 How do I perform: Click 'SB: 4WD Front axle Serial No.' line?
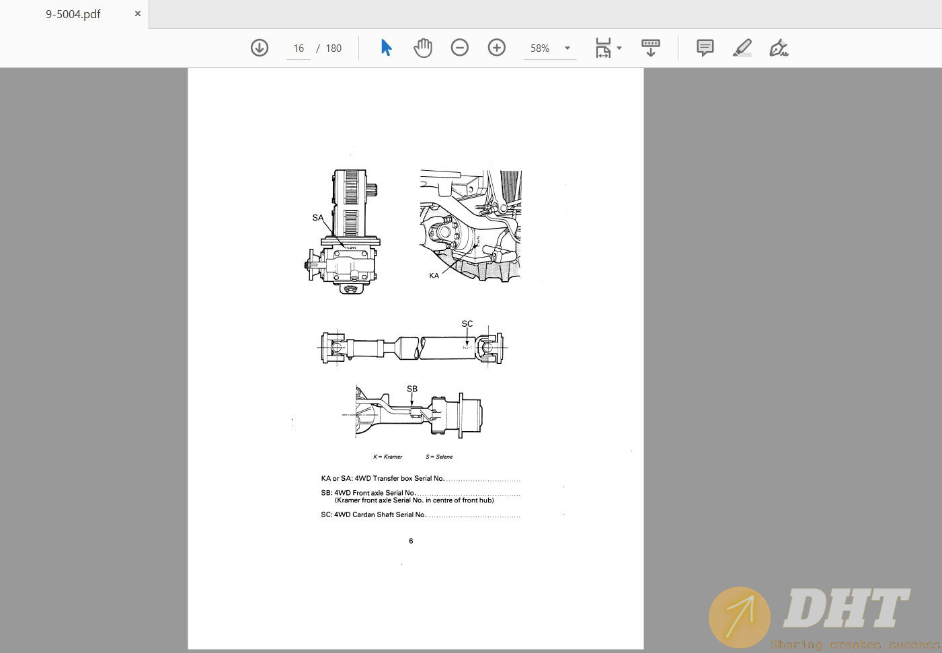point(421,493)
